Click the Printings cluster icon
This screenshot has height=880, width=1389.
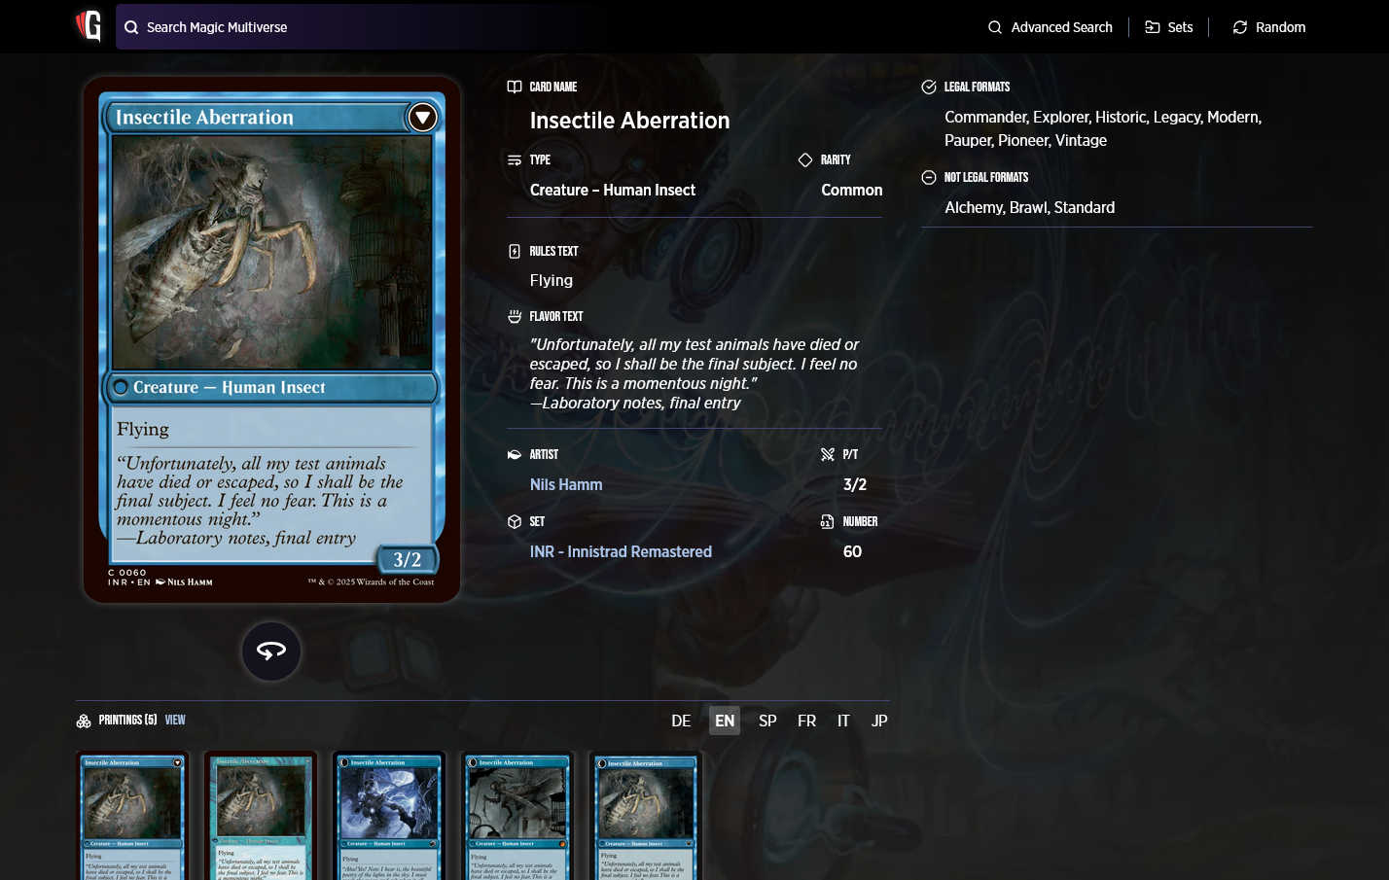tap(84, 720)
